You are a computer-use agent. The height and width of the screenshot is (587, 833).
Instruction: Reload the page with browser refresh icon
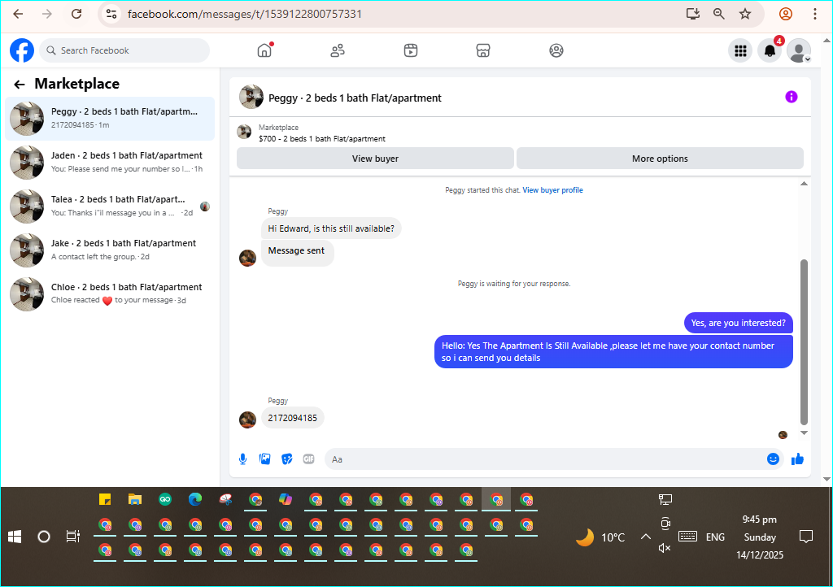click(76, 14)
